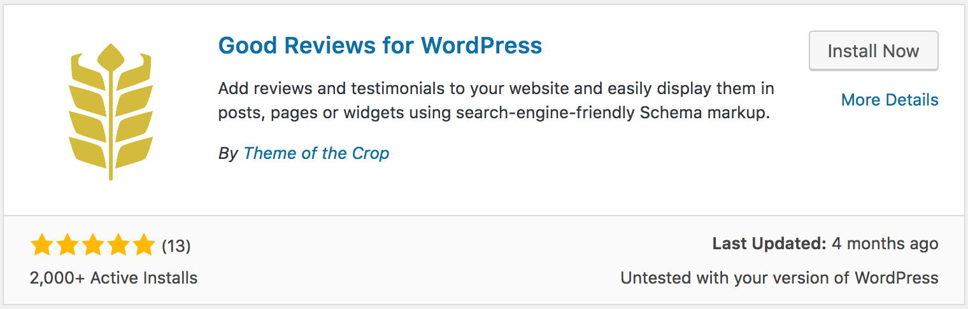Click the 2,000+ Active Installs text
The width and height of the screenshot is (968, 309).
(113, 278)
